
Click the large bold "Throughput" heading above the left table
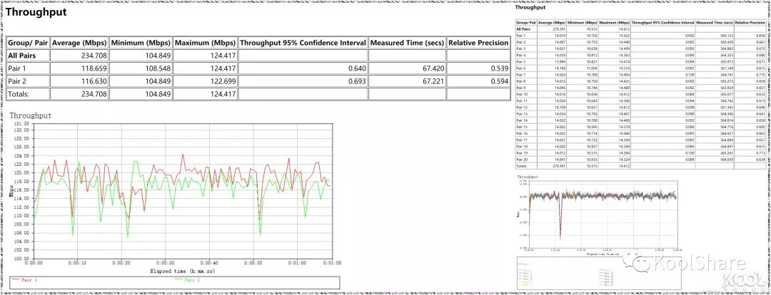coord(36,12)
